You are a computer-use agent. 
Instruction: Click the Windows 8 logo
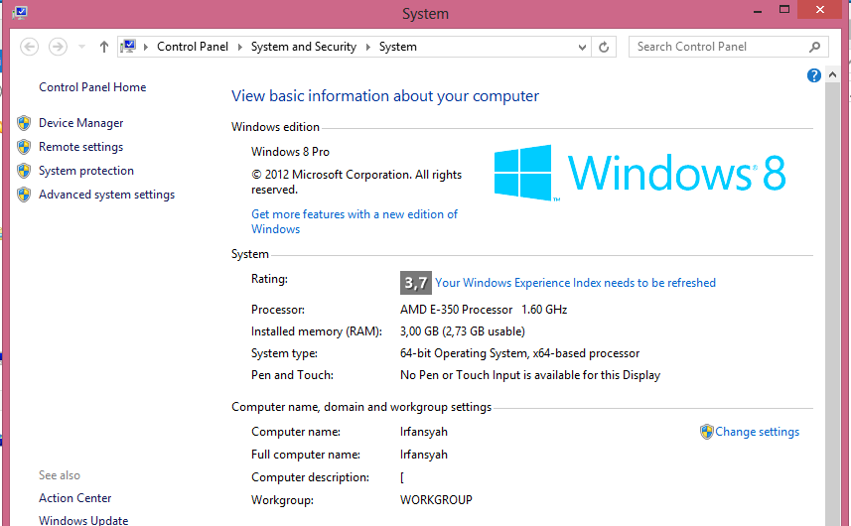(639, 173)
